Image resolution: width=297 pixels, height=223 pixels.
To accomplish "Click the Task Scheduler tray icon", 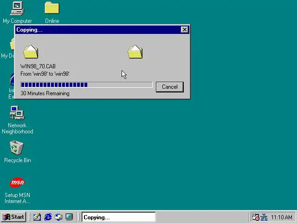I will [255, 217].
